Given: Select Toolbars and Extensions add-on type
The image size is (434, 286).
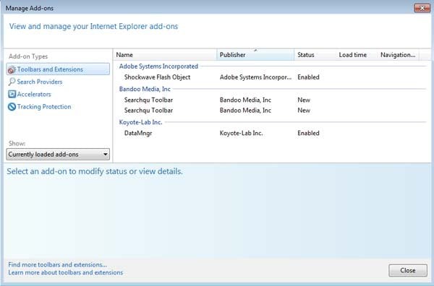Looking at the screenshot, I should 58,69.
